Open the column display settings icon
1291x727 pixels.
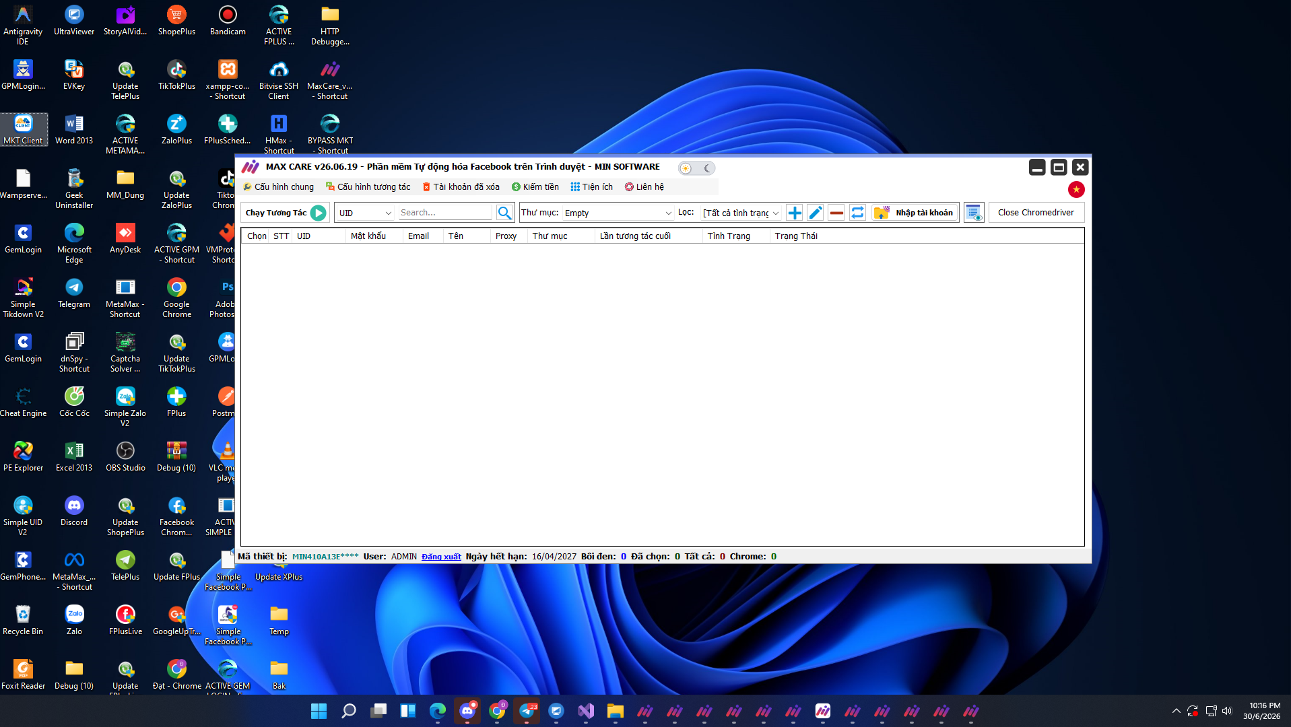point(974,213)
